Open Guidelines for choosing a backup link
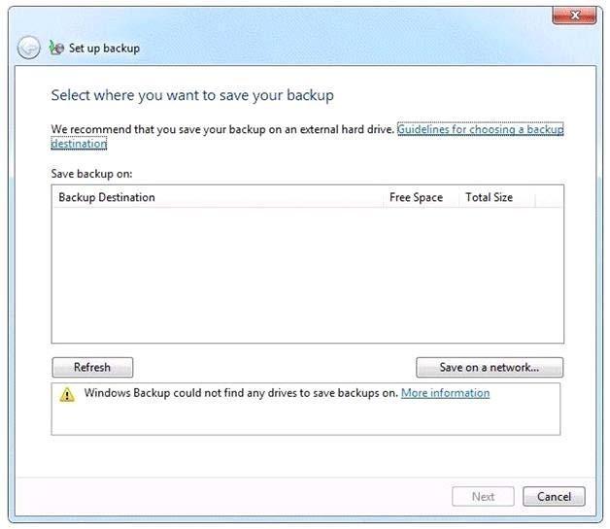The width and height of the screenshot is (610, 529). click(x=480, y=129)
